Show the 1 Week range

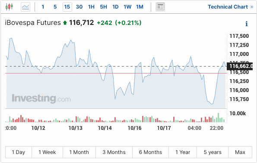coord(47,152)
